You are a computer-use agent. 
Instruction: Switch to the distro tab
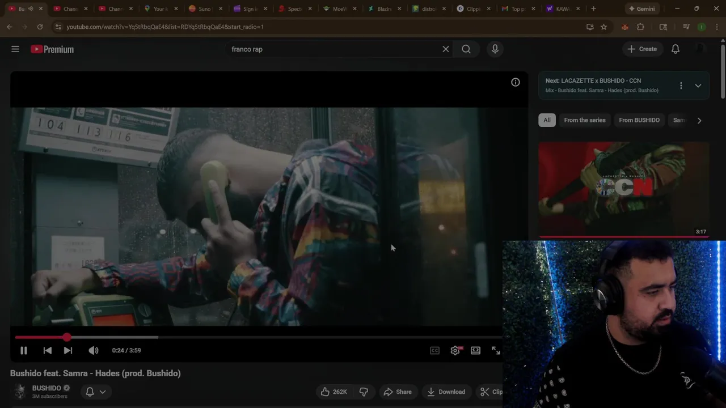click(x=428, y=8)
